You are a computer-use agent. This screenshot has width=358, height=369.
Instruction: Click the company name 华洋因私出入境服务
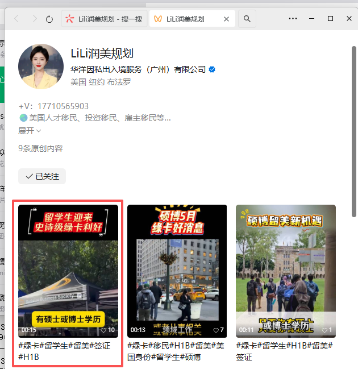coord(138,69)
